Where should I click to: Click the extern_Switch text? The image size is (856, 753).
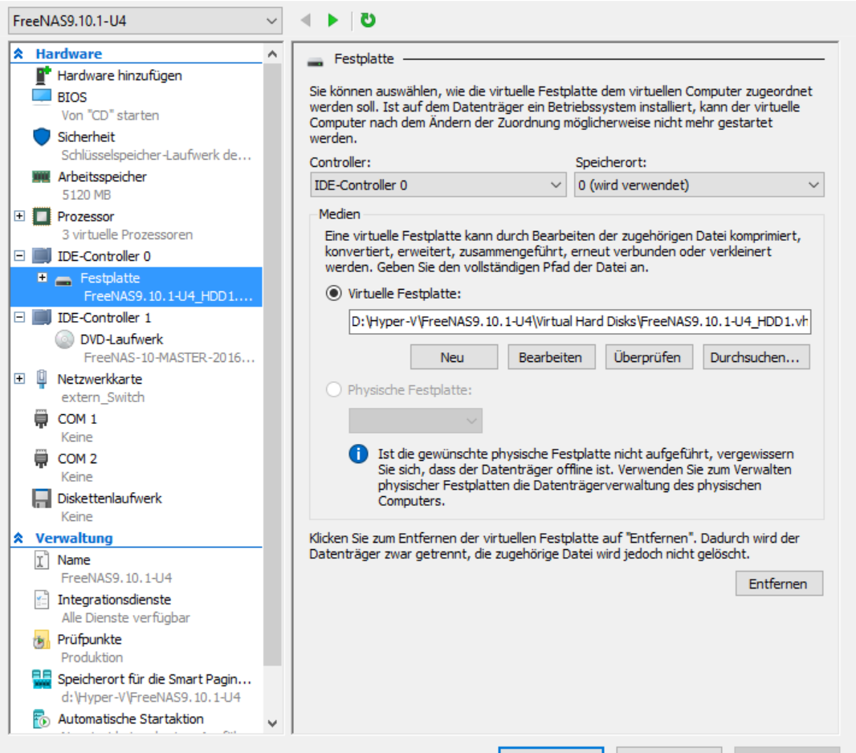(103, 397)
